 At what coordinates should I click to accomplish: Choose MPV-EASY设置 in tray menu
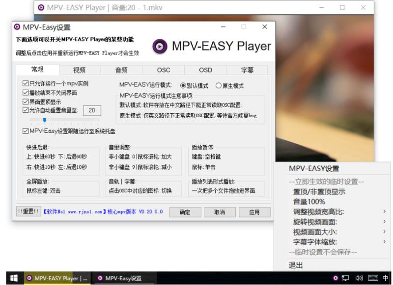(x=314, y=168)
